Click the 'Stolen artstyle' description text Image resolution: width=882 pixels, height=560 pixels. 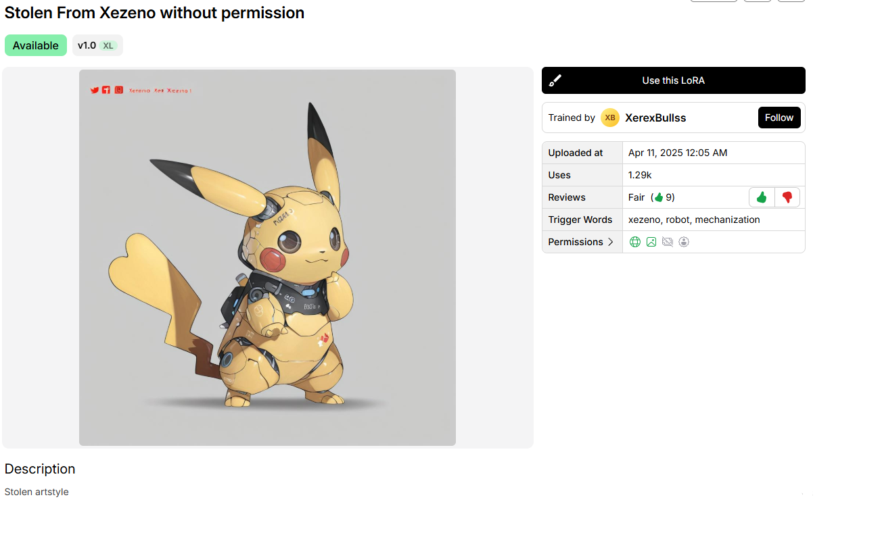37,492
